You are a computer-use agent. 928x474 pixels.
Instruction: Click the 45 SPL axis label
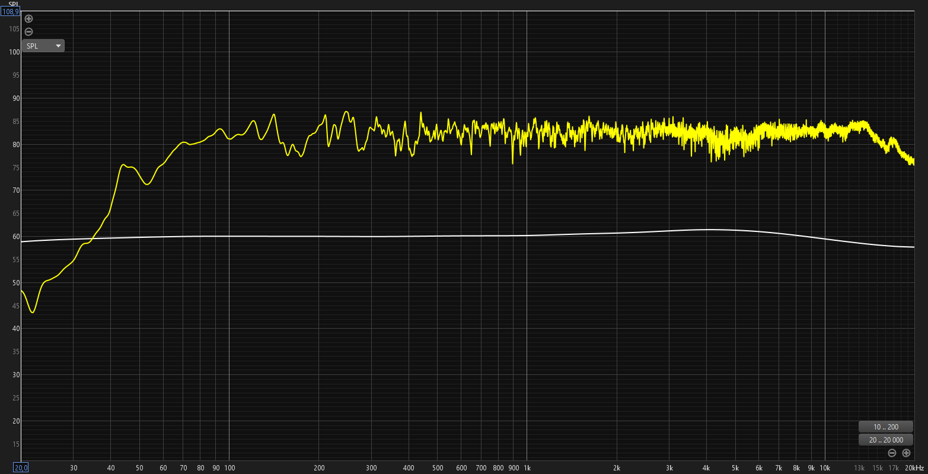pos(17,306)
